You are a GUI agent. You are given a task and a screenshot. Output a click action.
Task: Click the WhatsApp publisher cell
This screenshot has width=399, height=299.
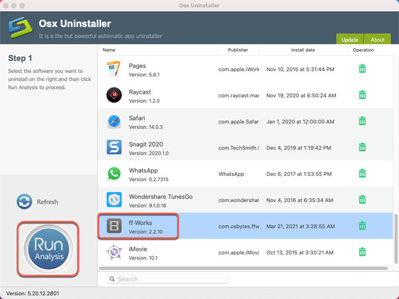pyautogui.click(x=231, y=174)
